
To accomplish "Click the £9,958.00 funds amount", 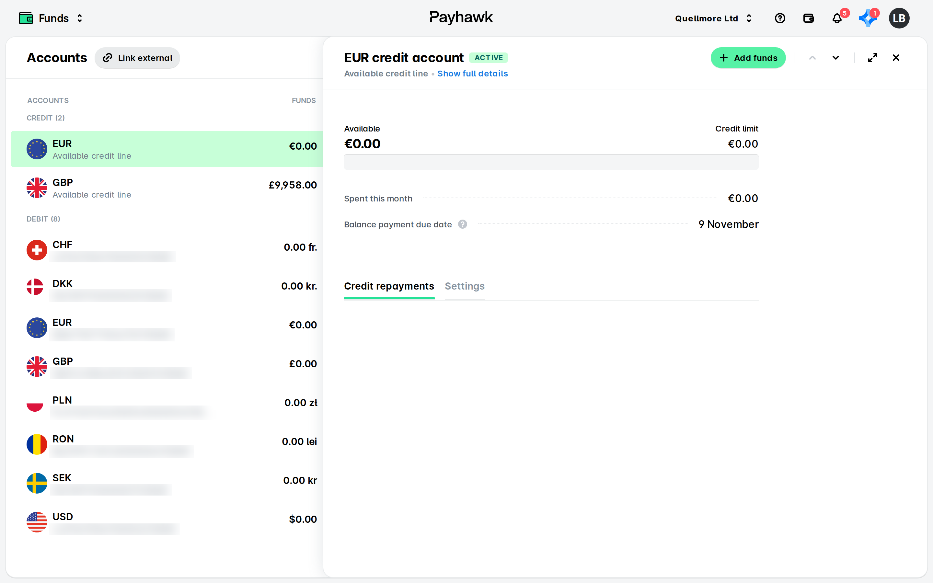I will [293, 185].
